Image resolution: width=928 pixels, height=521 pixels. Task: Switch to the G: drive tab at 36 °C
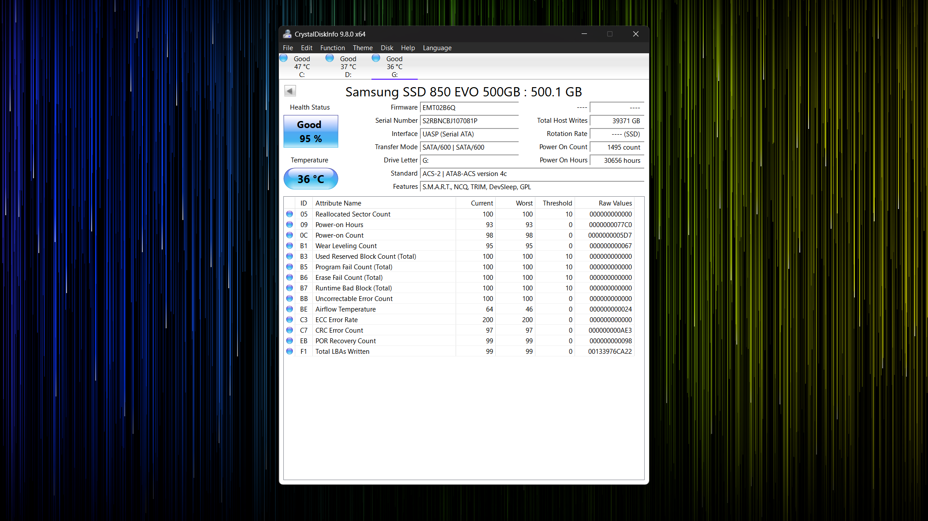pos(394,66)
